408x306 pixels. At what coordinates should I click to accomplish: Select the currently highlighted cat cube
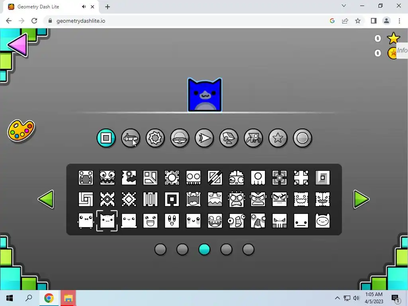click(107, 221)
